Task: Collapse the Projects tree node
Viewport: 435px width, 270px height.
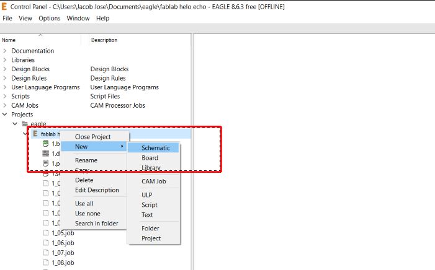Action: [5, 115]
